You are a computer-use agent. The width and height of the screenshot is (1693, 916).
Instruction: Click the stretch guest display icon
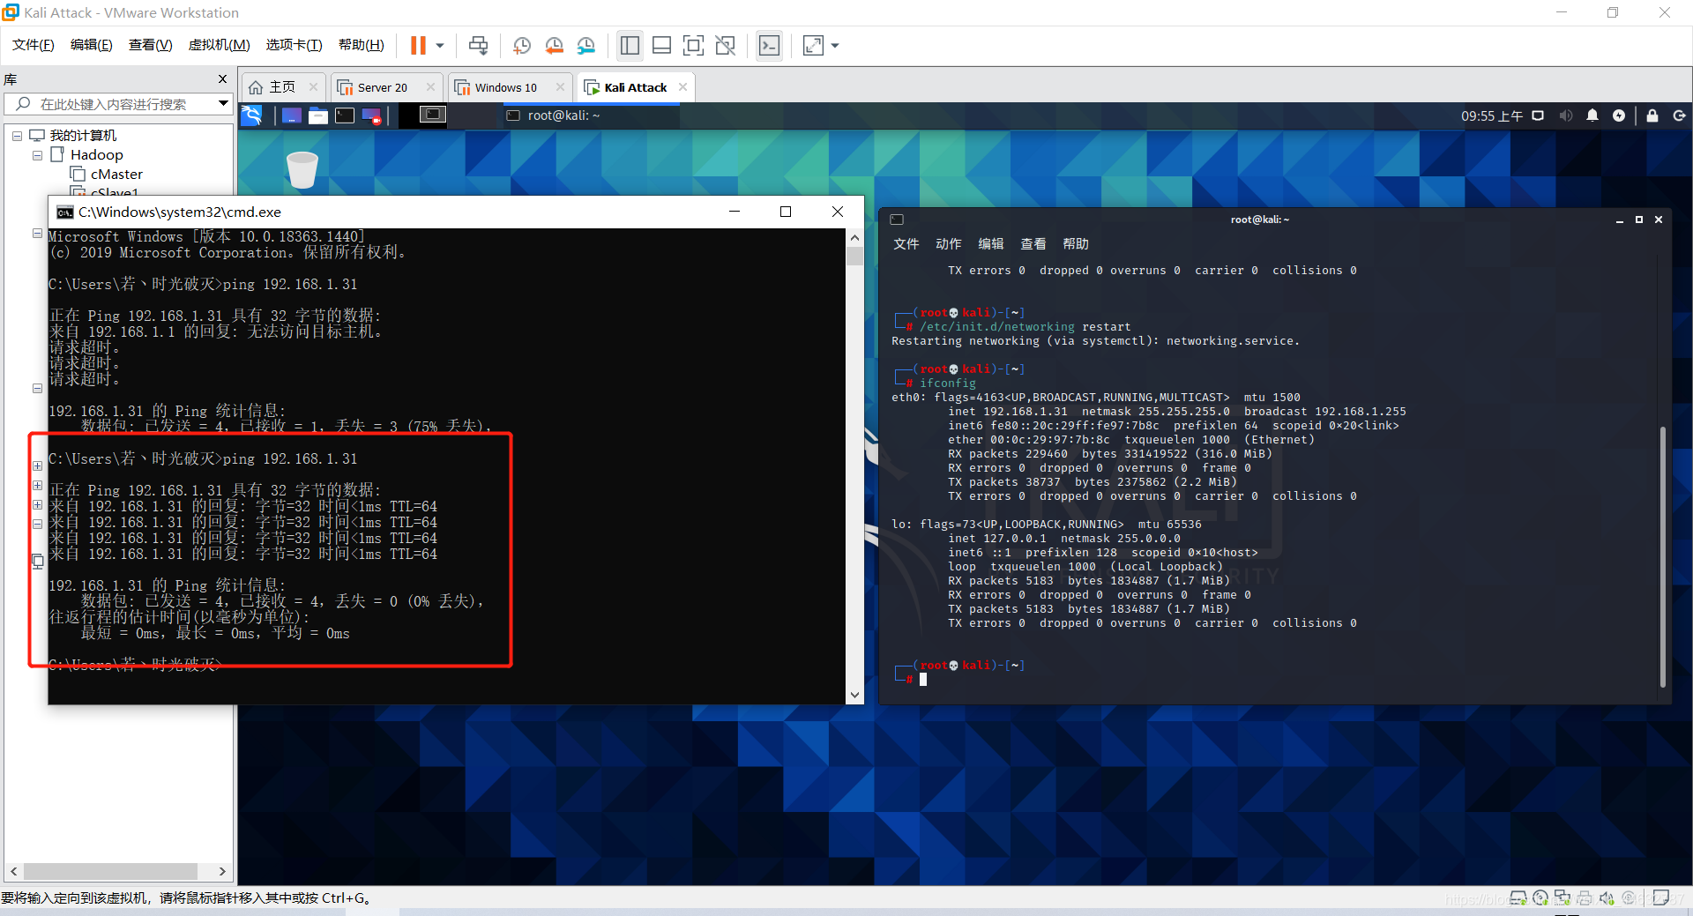tap(813, 45)
